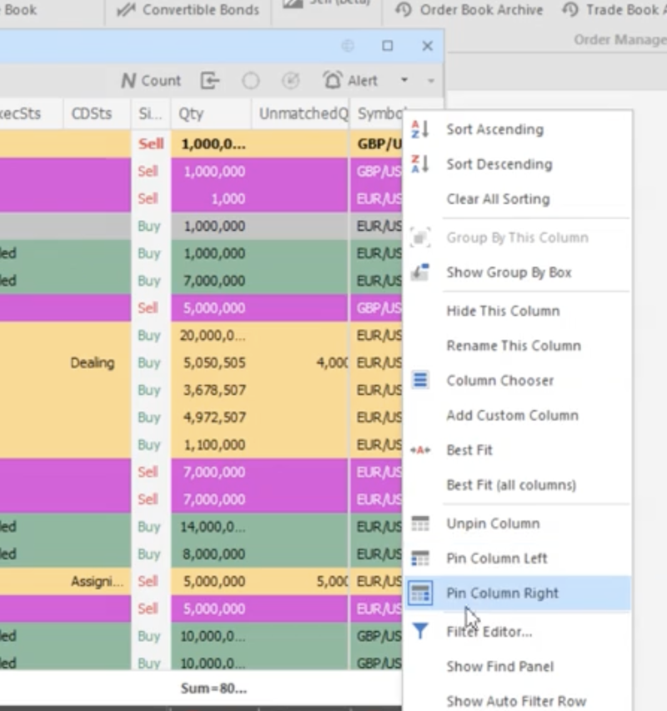
Task: Click the N Count toolbar item
Action: (x=150, y=80)
